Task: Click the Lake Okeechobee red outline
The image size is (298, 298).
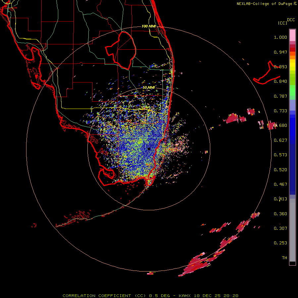Action: pyautogui.click(x=121, y=51)
